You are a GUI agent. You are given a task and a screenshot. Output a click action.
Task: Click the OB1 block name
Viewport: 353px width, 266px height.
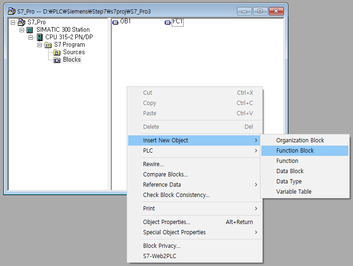tap(125, 21)
